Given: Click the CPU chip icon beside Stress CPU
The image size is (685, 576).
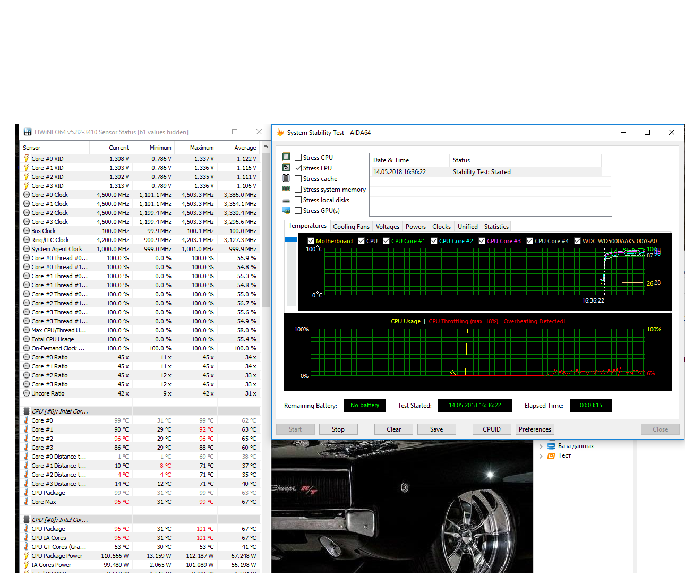Looking at the screenshot, I should pyautogui.click(x=286, y=157).
